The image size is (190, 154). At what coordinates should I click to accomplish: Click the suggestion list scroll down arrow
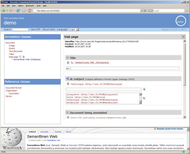pos(140,103)
